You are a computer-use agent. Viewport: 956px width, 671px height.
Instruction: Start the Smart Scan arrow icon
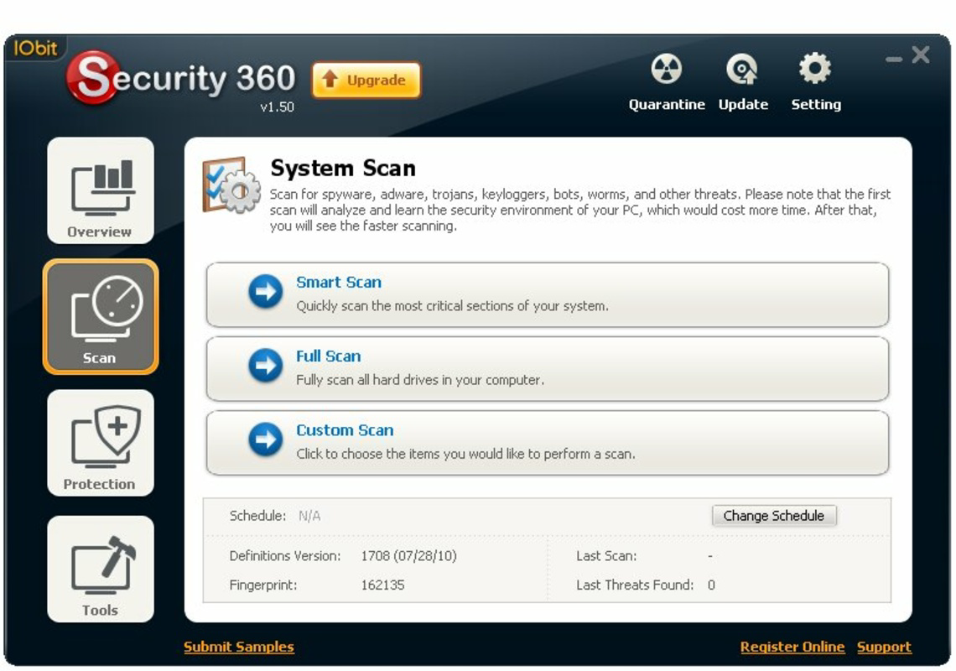[x=265, y=292]
